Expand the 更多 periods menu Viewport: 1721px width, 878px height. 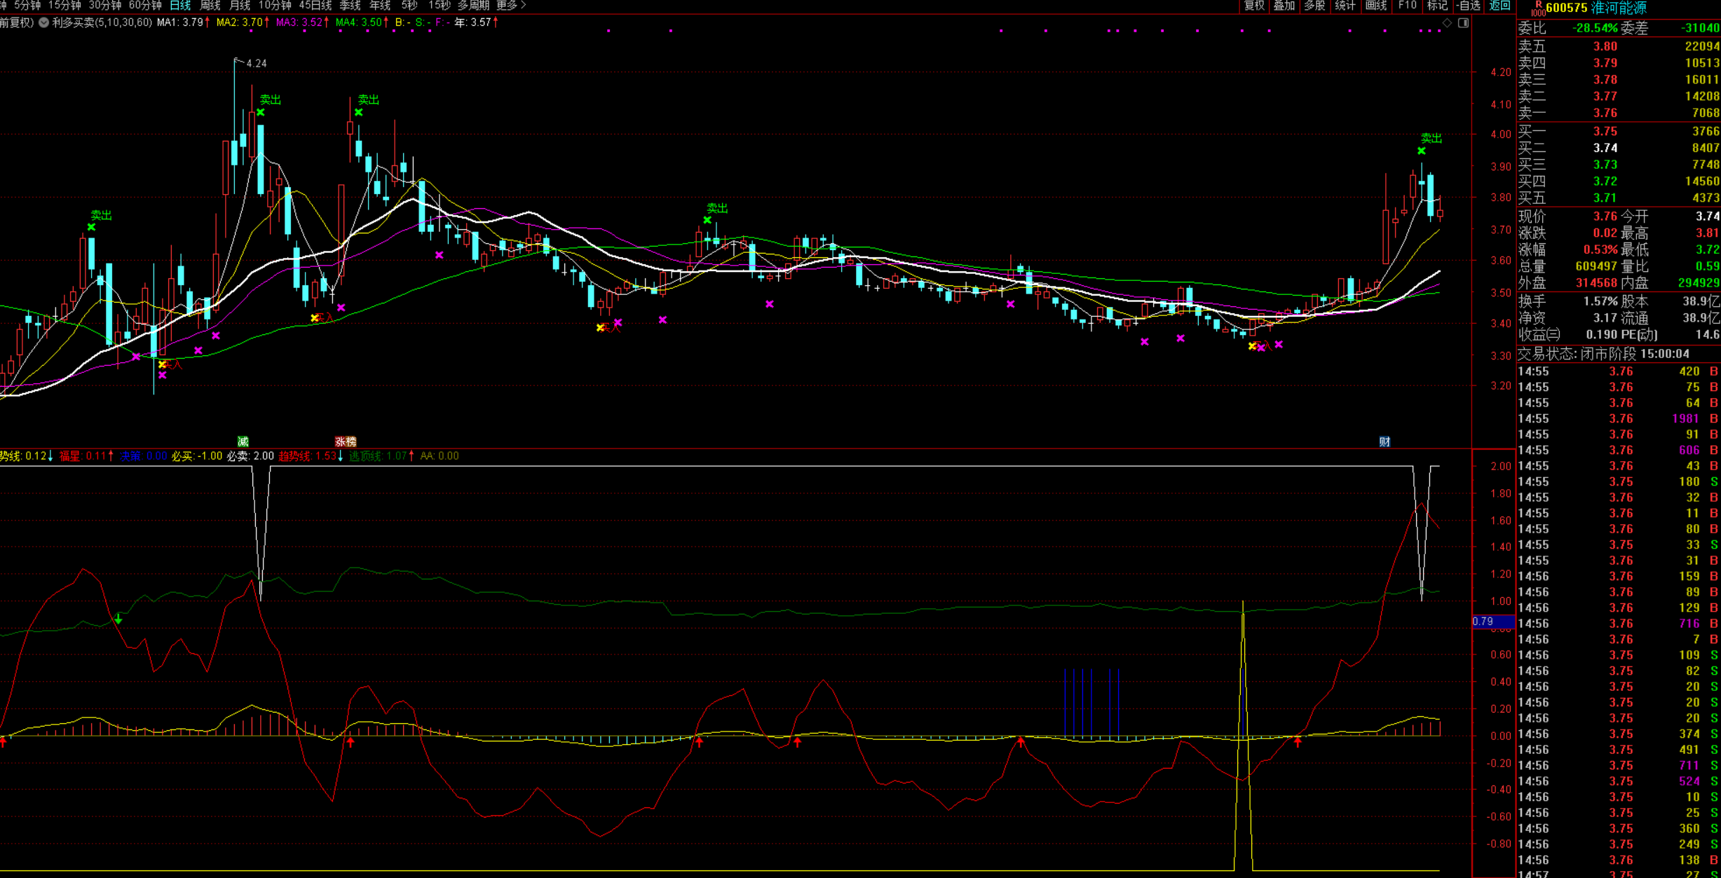[x=510, y=6]
